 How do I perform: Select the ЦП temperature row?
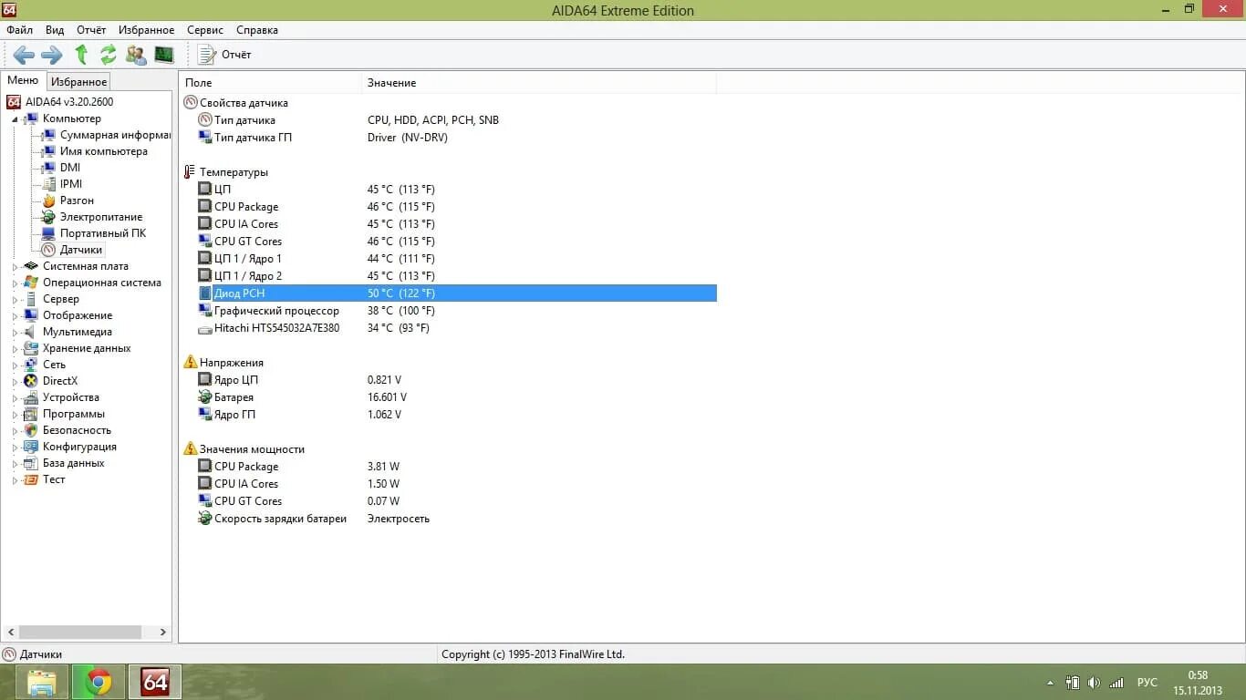tap(448, 190)
